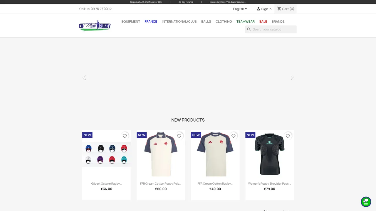The image size is (376, 211).
Task: Open the FRANCE menu
Action: coord(151,21)
